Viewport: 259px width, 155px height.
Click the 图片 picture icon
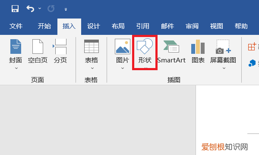click(x=123, y=46)
